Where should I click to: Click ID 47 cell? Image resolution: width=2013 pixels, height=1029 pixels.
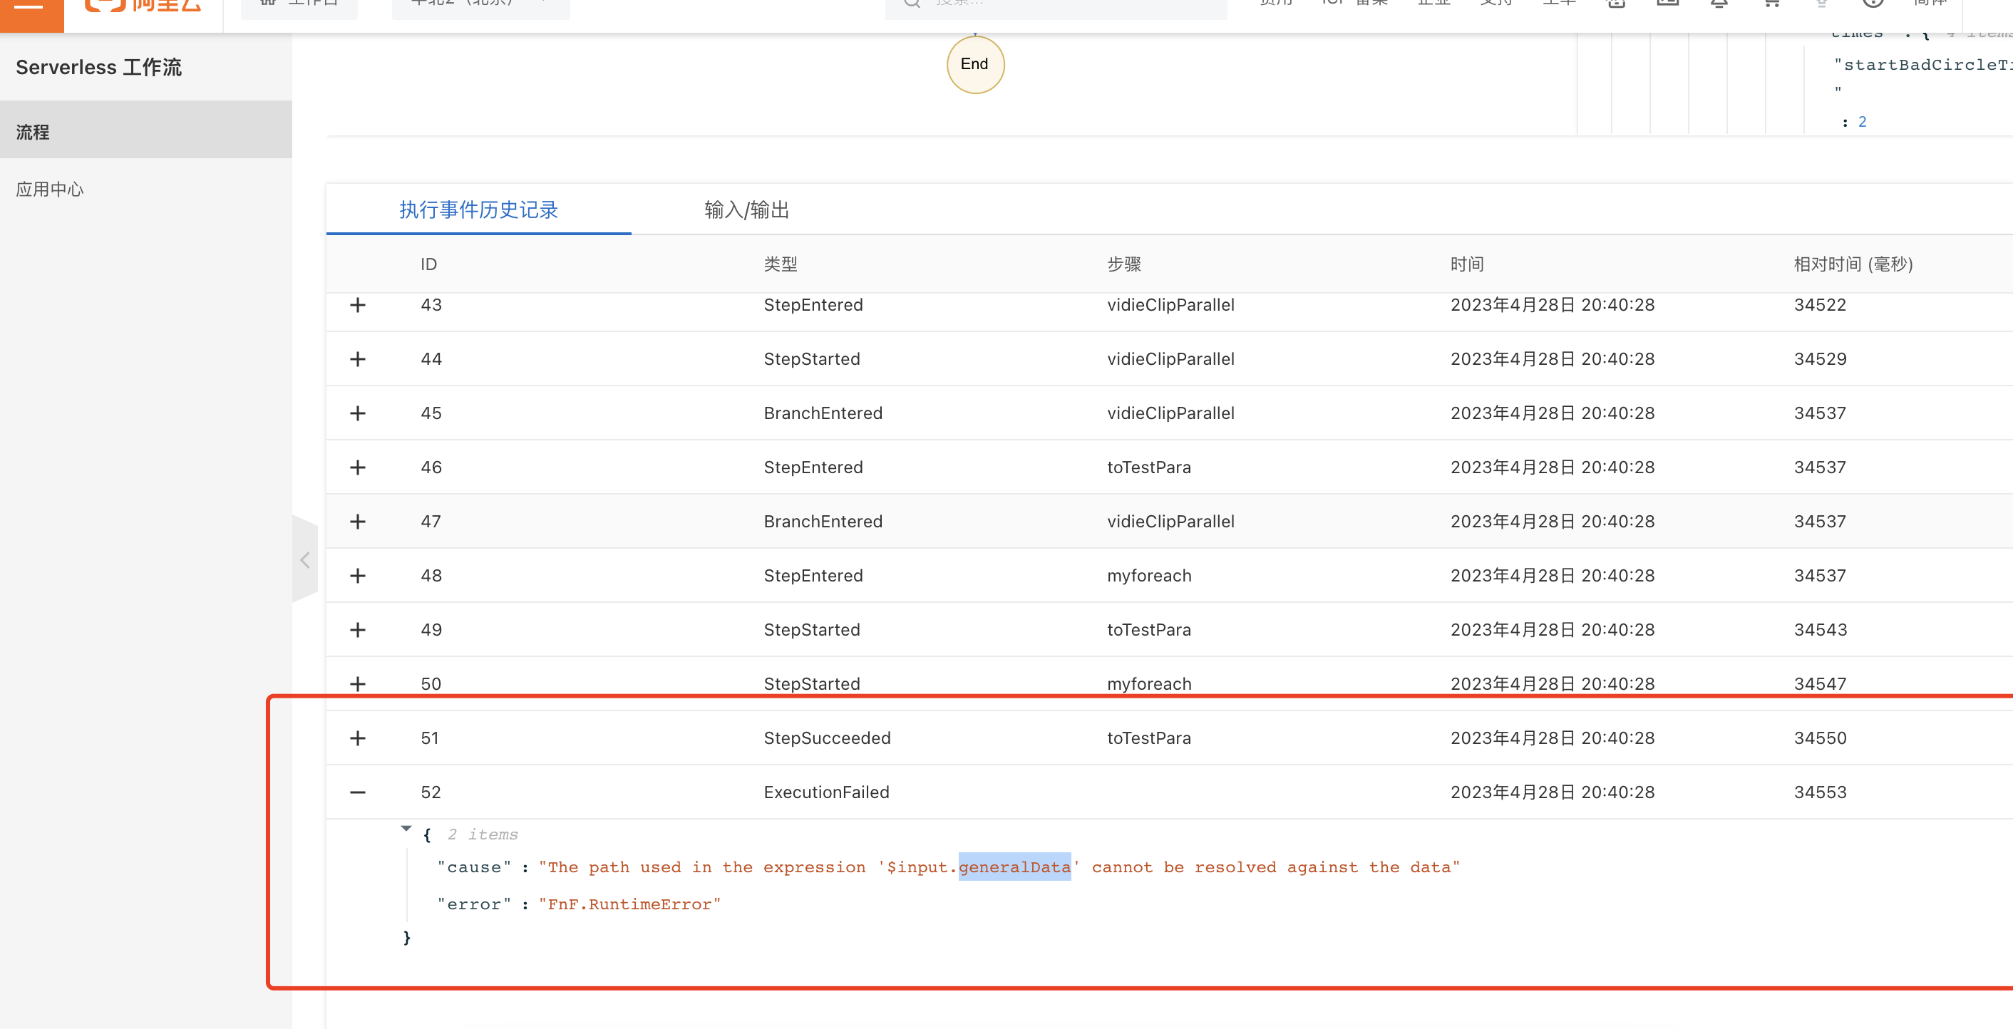431,521
